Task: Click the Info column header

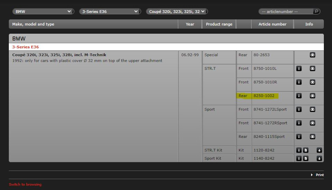Action: click(309, 24)
